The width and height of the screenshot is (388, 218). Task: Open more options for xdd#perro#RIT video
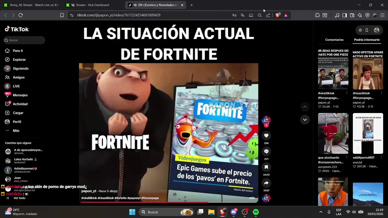click(x=381, y=157)
